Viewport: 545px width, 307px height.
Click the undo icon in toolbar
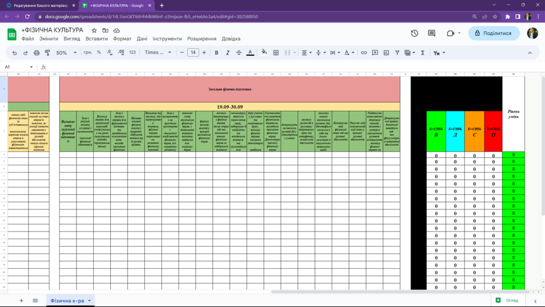tap(14, 53)
